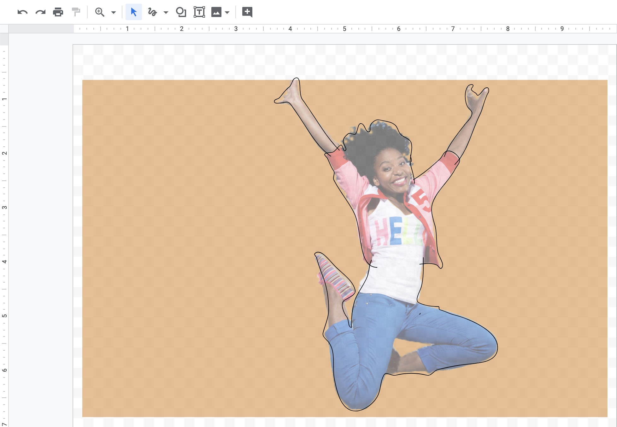
Task: Add a comment using the comment icon
Action: point(247,12)
